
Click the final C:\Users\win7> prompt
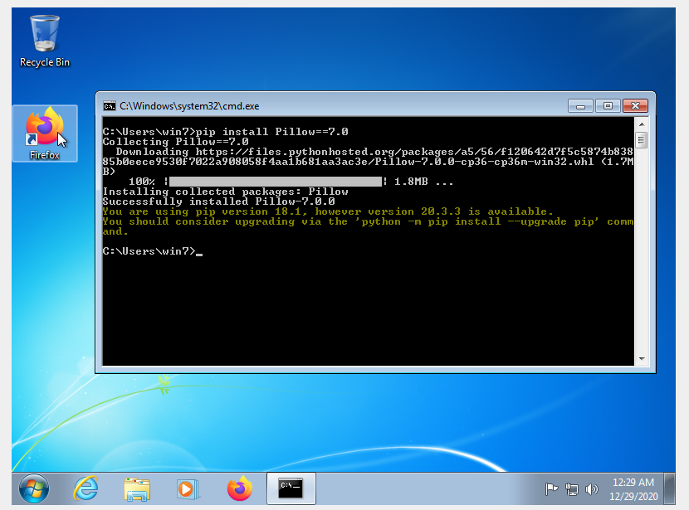(x=149, y=251)
